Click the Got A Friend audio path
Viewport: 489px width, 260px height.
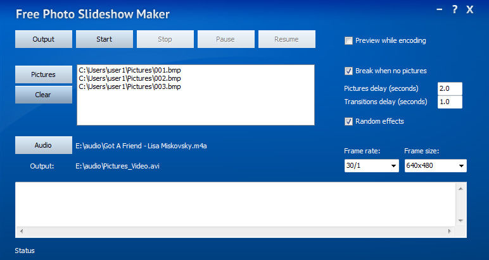click(x=141, y=146)
